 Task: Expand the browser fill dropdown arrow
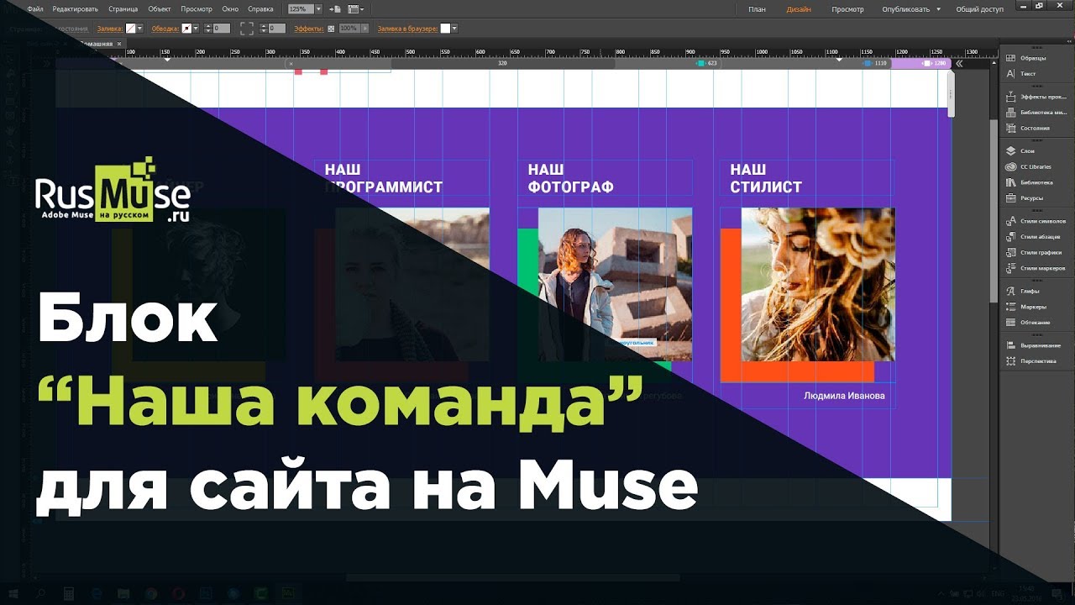pos(454,28)
